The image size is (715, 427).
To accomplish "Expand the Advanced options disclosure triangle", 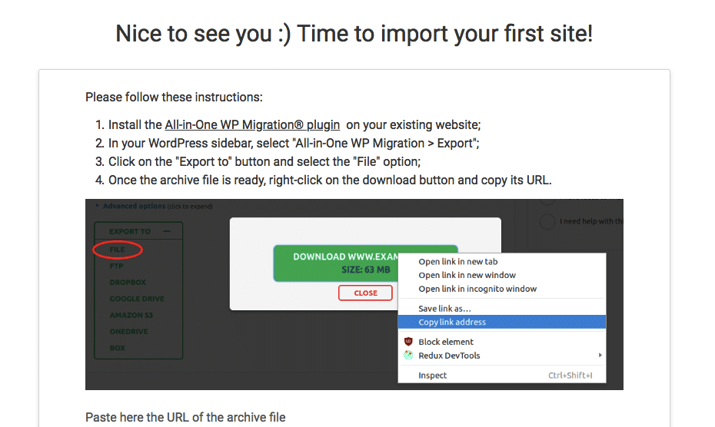I will pos(98,206).
